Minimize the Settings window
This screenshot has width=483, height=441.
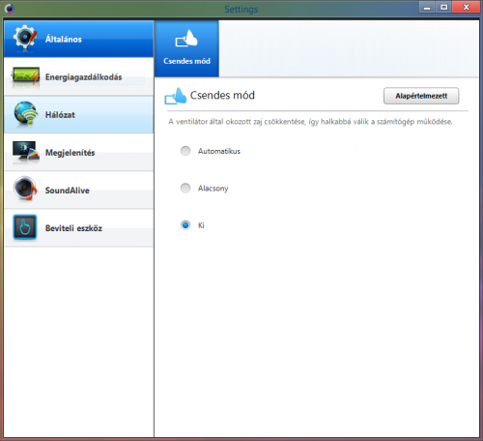coord(427,7)
